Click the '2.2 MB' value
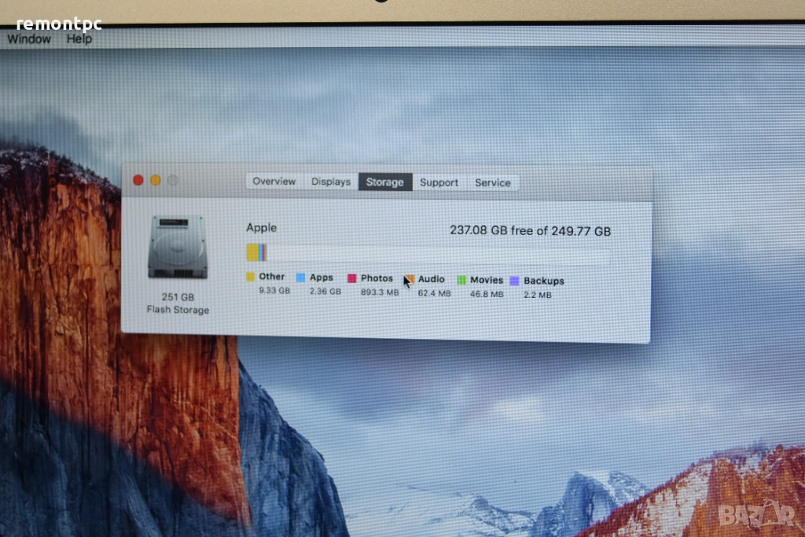This screenshot has width=805, height=537. pos(538,295)
